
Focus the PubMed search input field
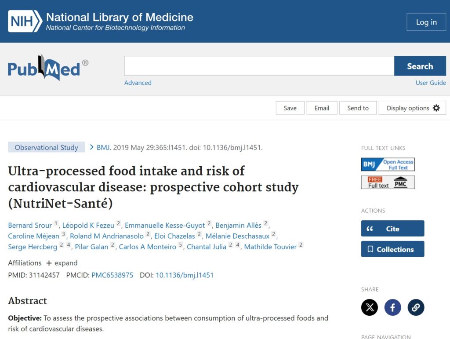259,66
